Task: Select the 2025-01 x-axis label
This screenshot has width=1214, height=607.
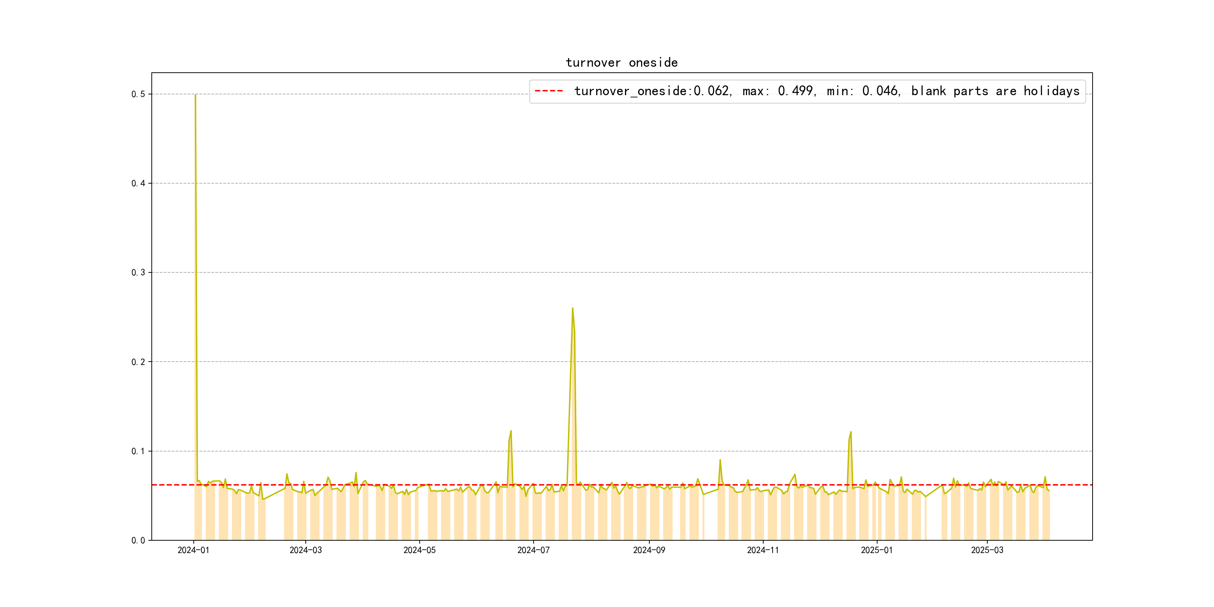Action: [x=876, y=550]
